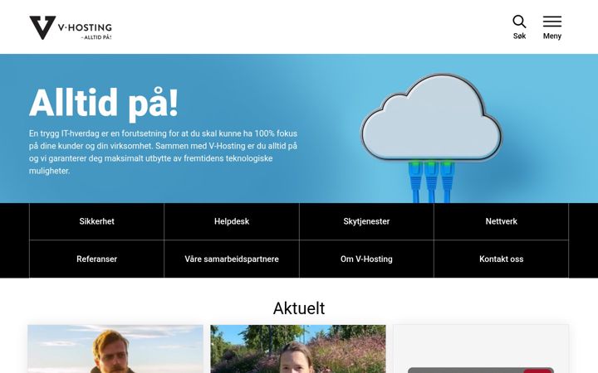Image resolution: width=598 pixels, height=373 pixels.
Task: Open search via magnifier icon
Action: click(x=519, y=22)
